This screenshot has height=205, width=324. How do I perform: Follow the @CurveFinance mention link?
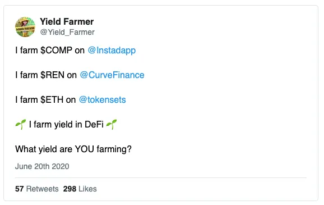112,75
